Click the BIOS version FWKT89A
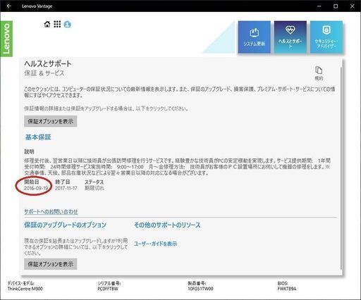 pyautogui.click(x=287, y=289)
